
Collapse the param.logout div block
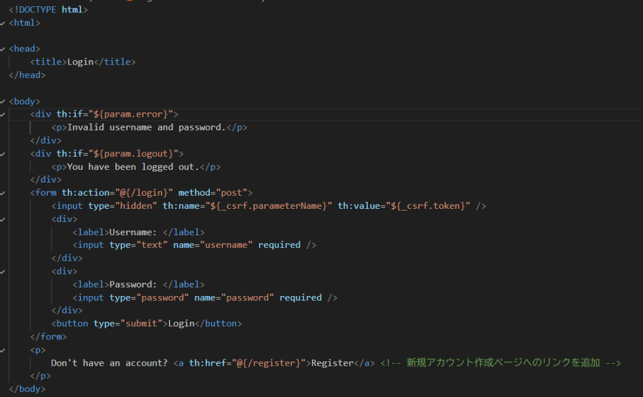pos(3,154)
